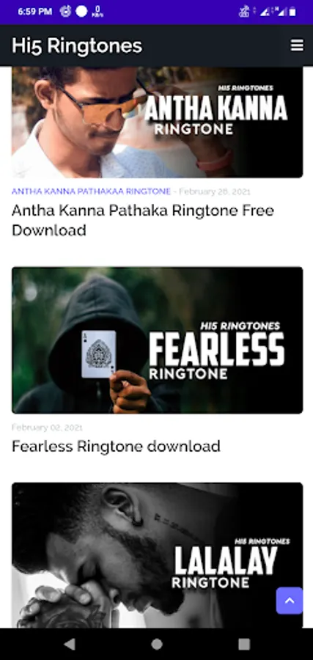Open the Fearless Ringtone download post title
Viewport: 313px width, 660px height.
coord(116,446)
